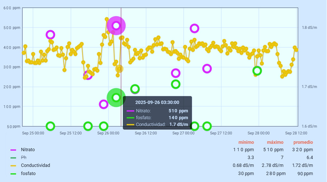Toggle the Nitrato series in the legend
The height and width of the screenshot is (182, 327).
[28, 150]
